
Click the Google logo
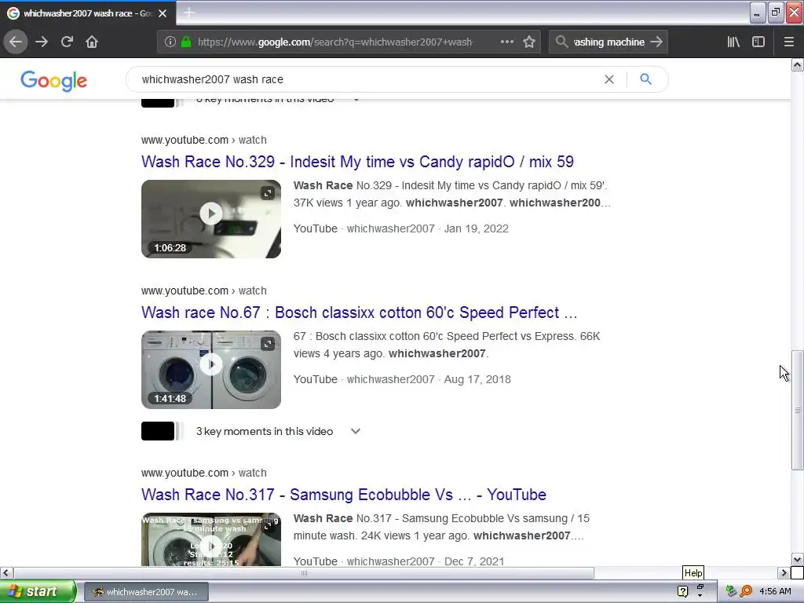(54, 81)
